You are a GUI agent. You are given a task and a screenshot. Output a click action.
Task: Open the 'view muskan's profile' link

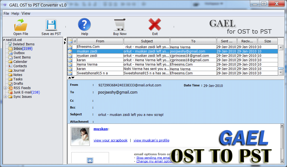click(x=151, y=140)
